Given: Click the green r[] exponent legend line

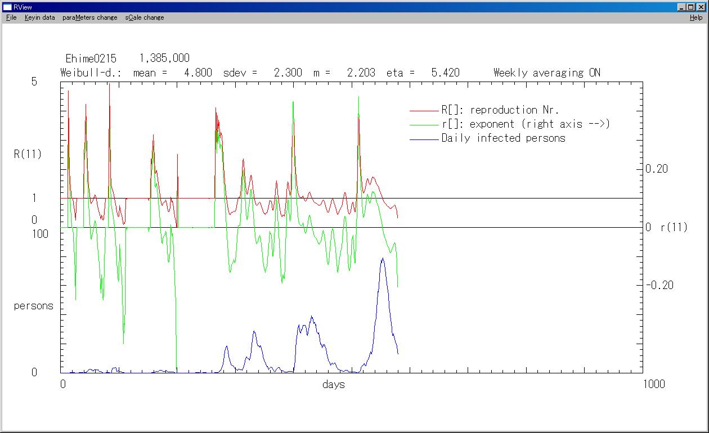Looking at the screenshot, I should click(424, 125).
